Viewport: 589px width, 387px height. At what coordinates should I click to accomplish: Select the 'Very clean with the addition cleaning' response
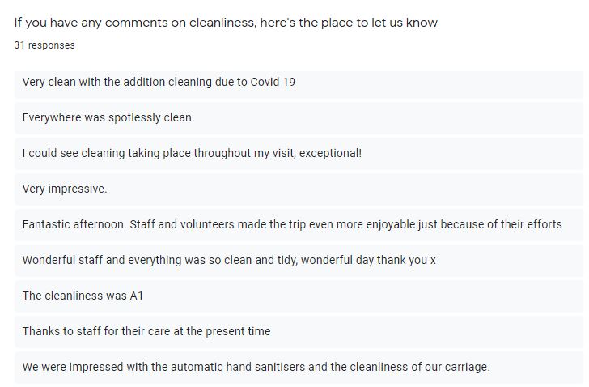(299, 82)
